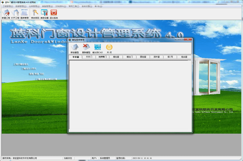Switch to the 固定窗 tab
This screenshot has height=161, width=243.
tap(143, 57)
